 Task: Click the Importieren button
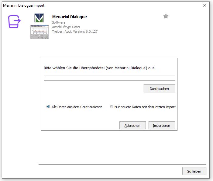click(162, 125)
